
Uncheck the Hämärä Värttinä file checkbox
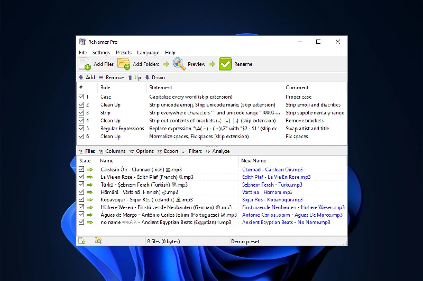pos(81,192)
